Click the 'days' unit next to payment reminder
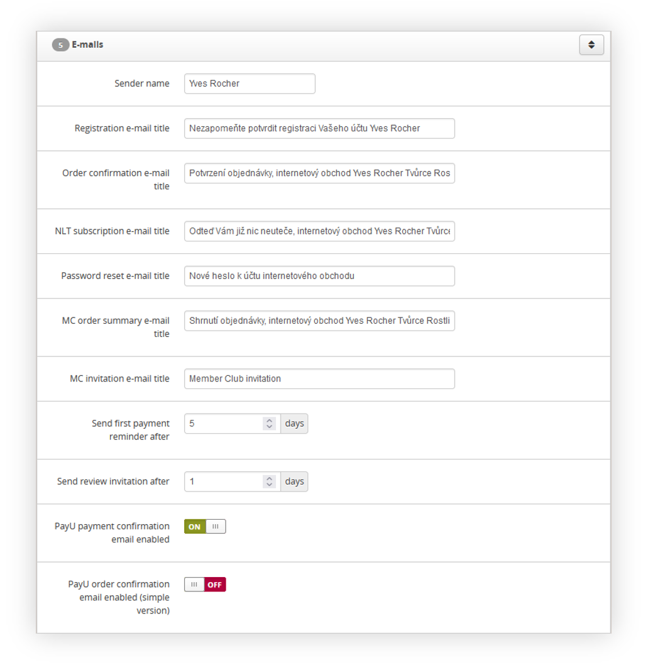Image resolution: width=648 pixels, height=665 pixels. [x=294, y=424]
